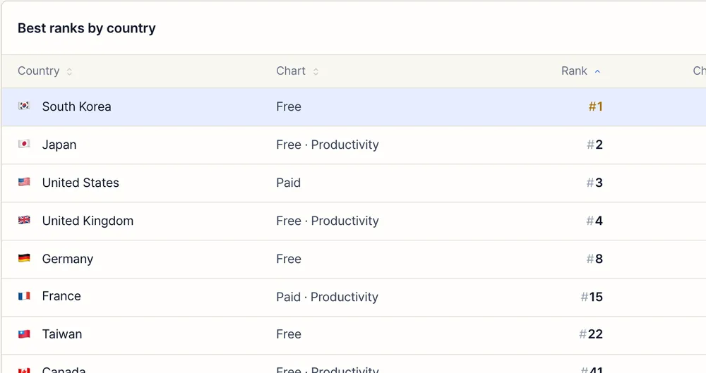Screen dimensions: 706x373
Task: Toggle Rank column sort order
Action: (580, 71)
